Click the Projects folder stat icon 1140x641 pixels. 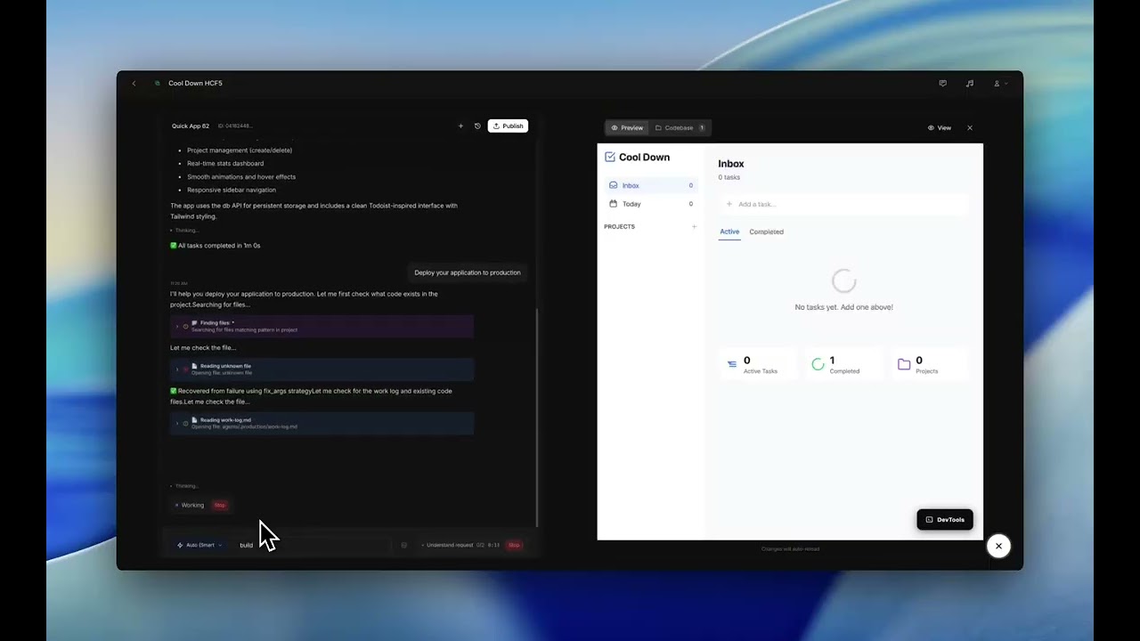tap(904, 364)
